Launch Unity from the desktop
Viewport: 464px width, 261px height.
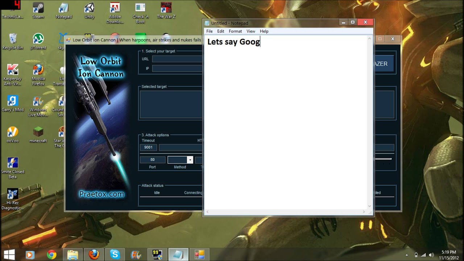pos(89,10)
